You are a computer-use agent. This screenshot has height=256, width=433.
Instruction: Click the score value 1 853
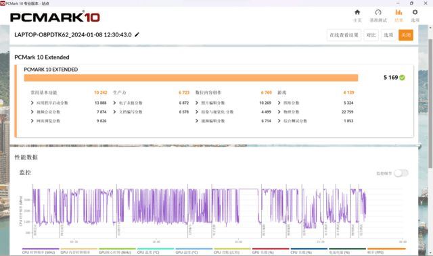tap(348, 121)
